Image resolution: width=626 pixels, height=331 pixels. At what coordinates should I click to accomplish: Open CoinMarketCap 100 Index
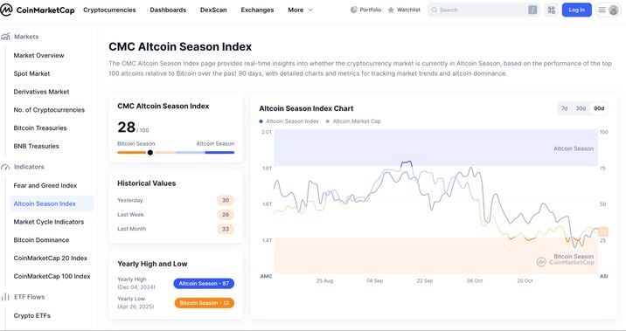coord(52,276)
